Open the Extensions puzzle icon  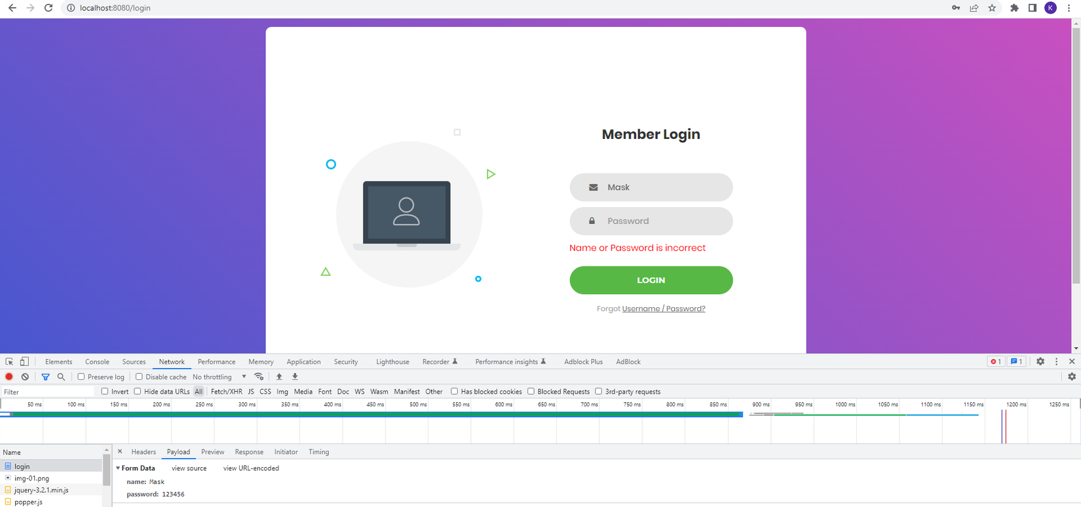[x=1014, y=8]
